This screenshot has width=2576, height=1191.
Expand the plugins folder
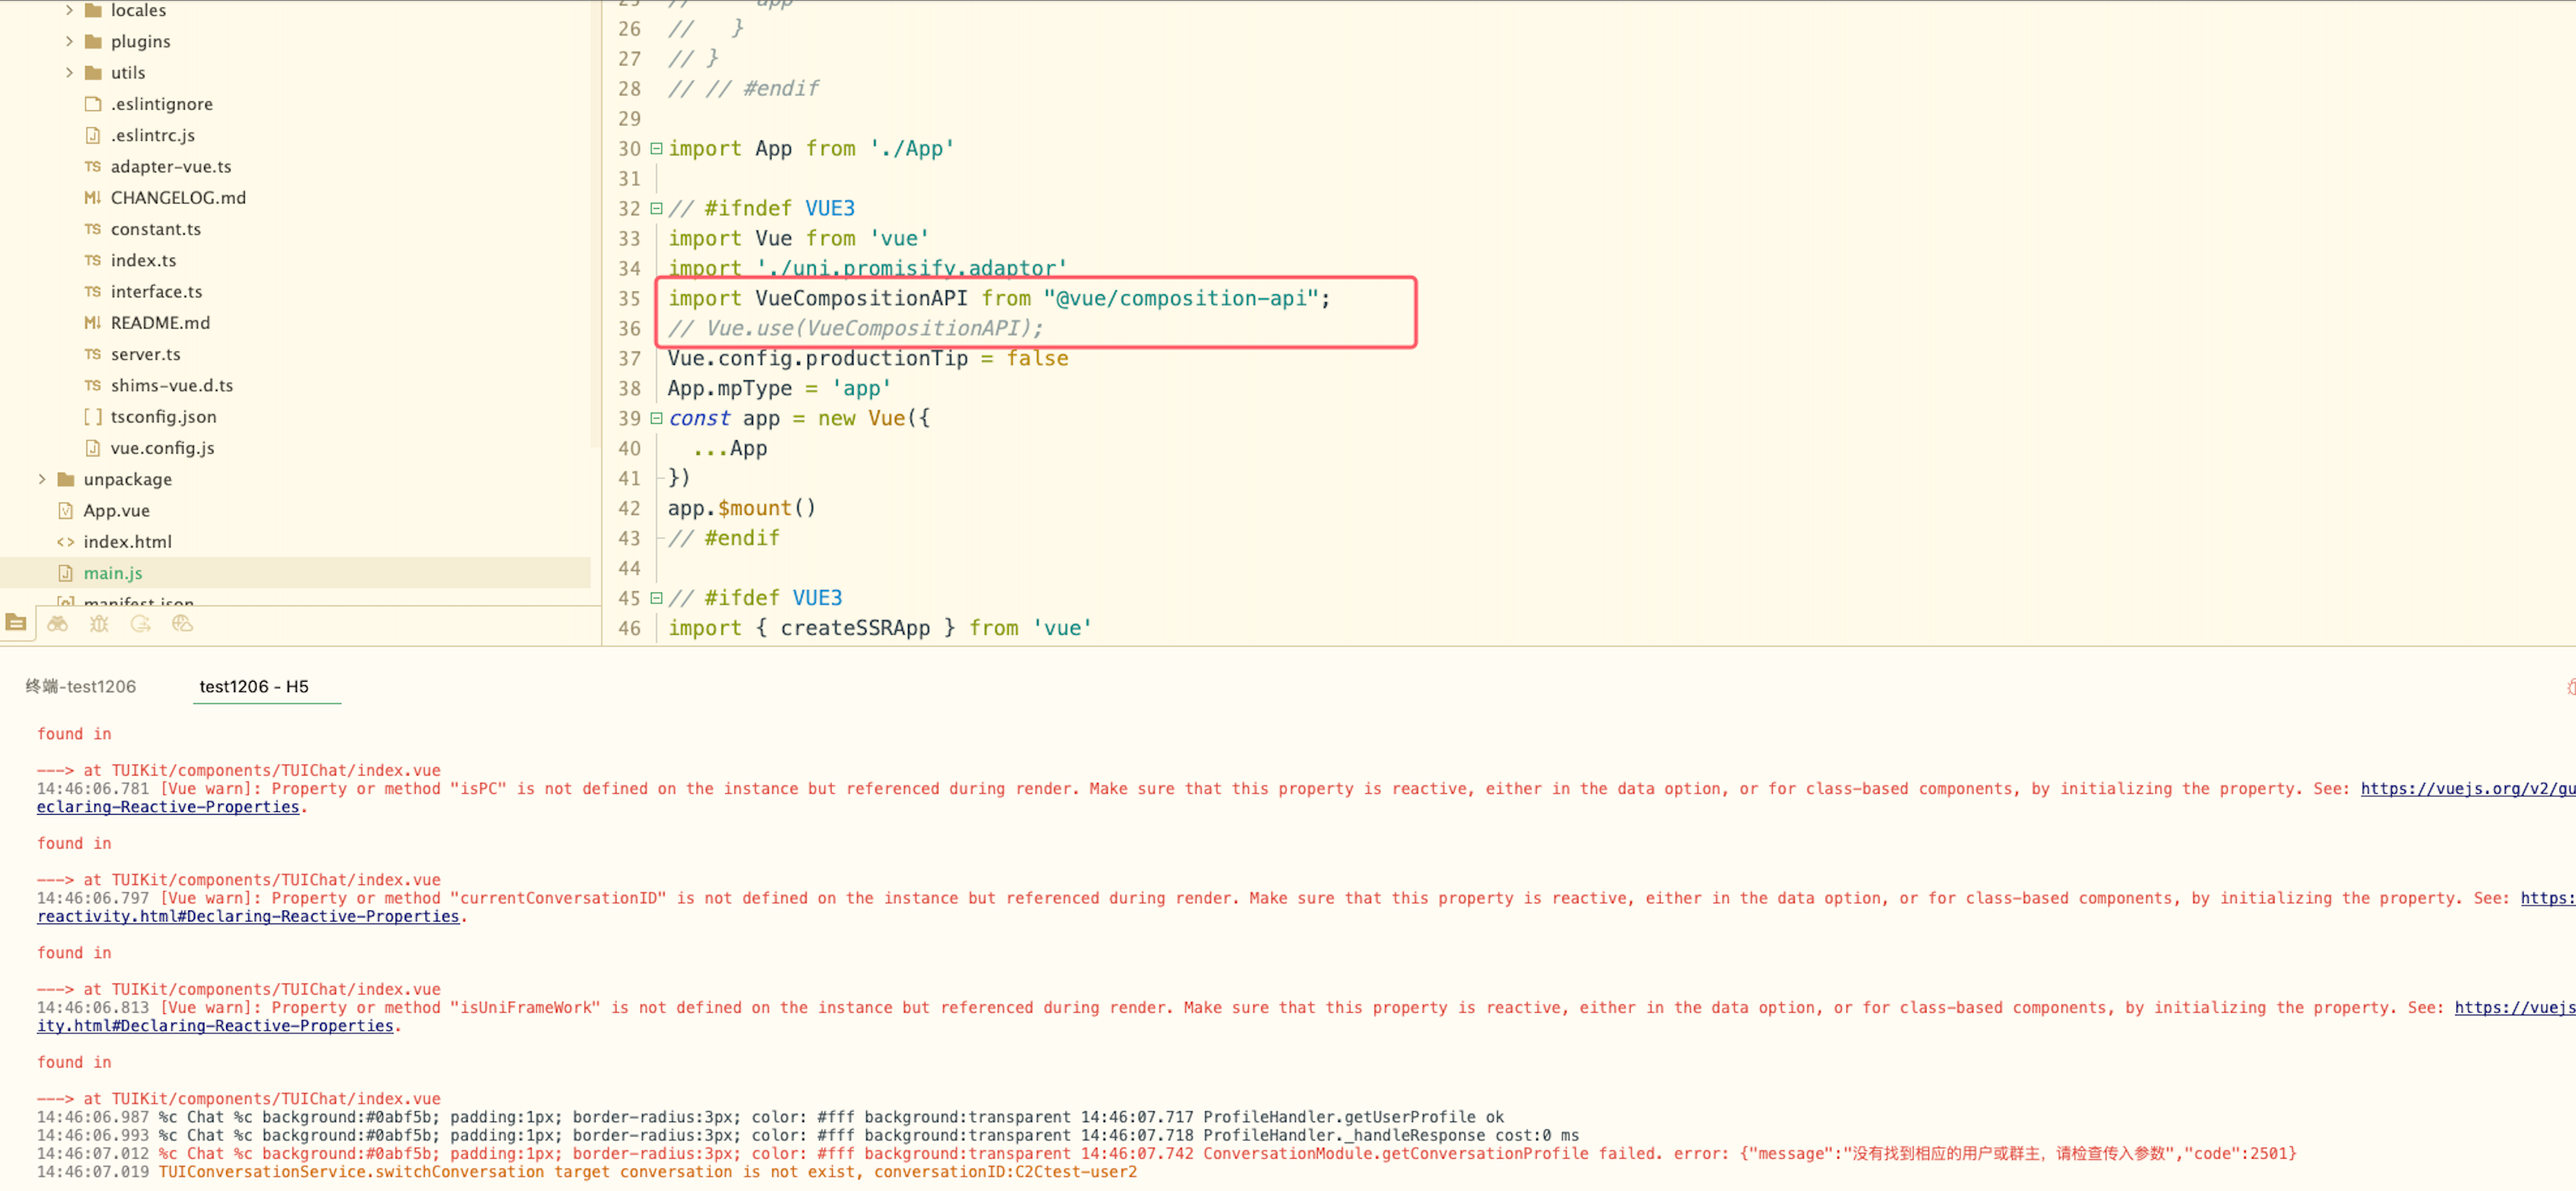69,41
